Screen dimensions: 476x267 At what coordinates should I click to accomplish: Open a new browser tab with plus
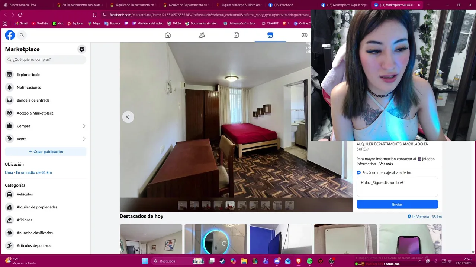click(x=428, y=5)
